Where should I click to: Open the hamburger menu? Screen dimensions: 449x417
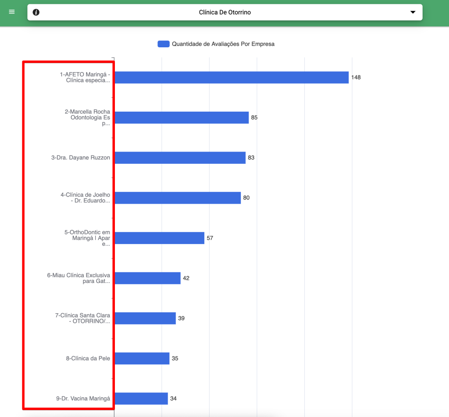pos(12,12)
